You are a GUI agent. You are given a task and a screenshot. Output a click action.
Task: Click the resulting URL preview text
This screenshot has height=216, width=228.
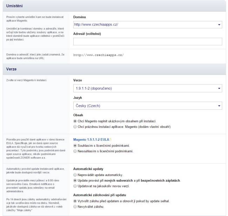[98, 55]
